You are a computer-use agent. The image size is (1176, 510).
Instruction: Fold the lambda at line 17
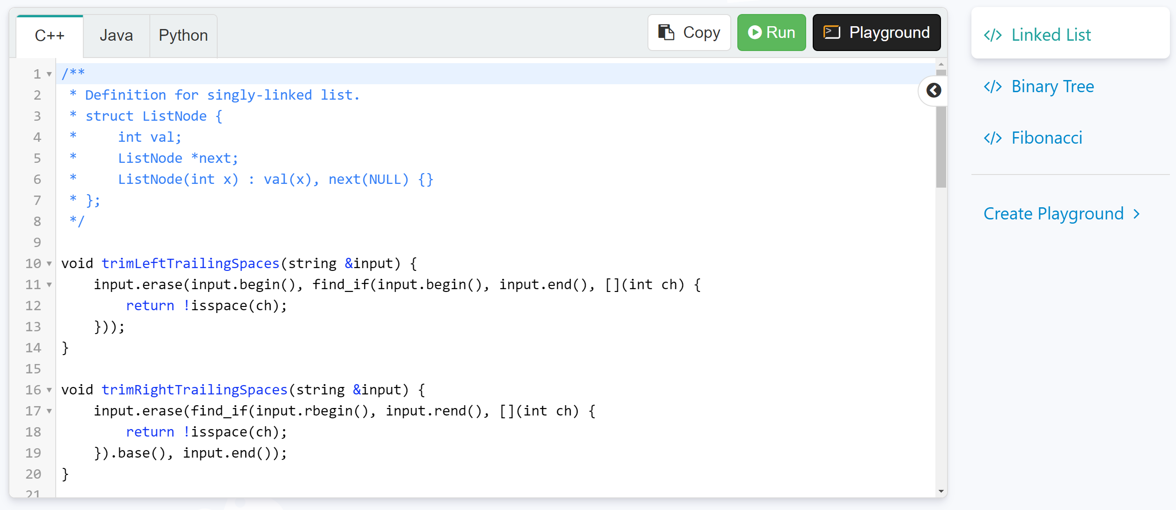tap(49, 411)
